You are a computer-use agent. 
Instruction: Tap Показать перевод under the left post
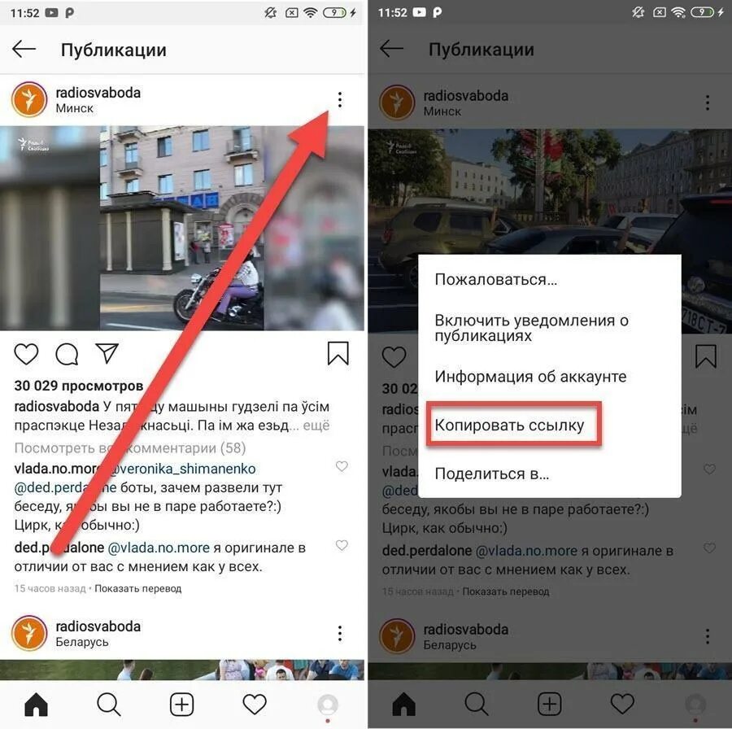coord(138,588)
